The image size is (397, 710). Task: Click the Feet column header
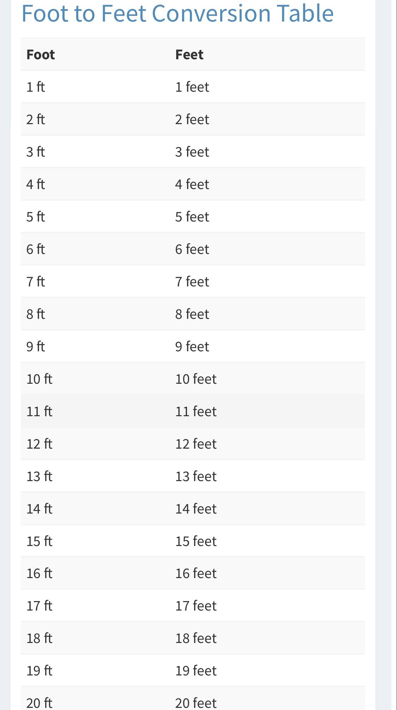pos(189,55)
